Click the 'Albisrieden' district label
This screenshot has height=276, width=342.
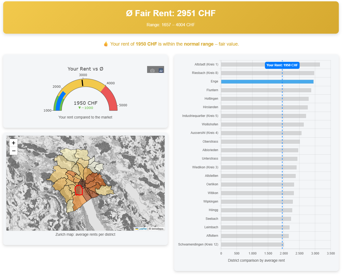(x=210, y=150)
